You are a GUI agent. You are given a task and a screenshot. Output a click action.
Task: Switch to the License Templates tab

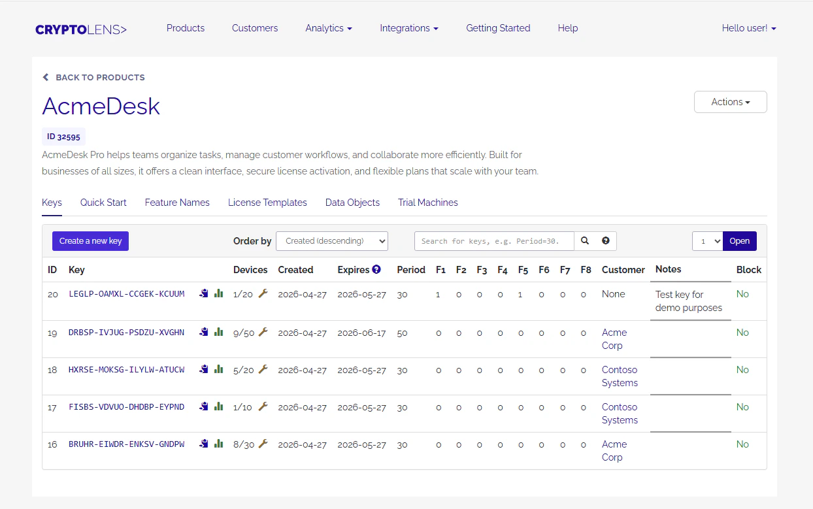267,203
